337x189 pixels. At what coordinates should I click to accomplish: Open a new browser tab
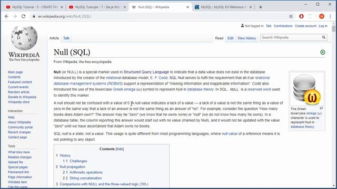[x=261, y=7]
